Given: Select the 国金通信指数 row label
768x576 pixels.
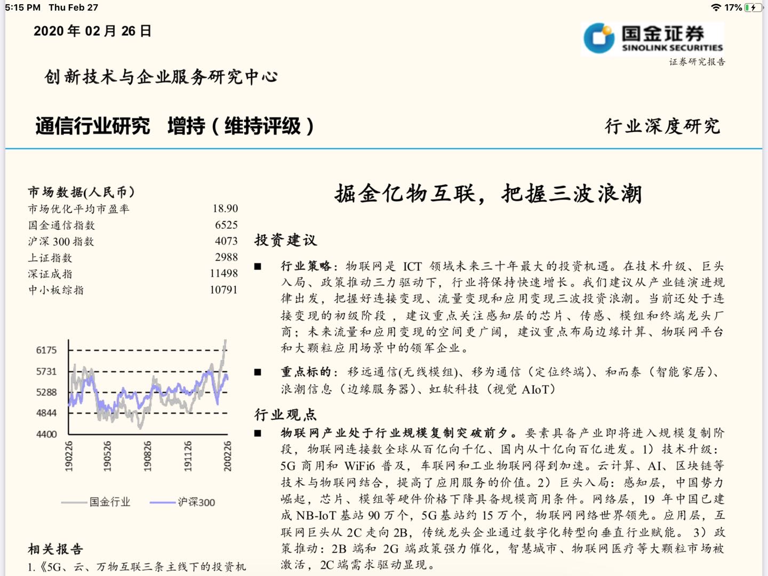Looking at the screenshot, I should click(x=62, y=225).
